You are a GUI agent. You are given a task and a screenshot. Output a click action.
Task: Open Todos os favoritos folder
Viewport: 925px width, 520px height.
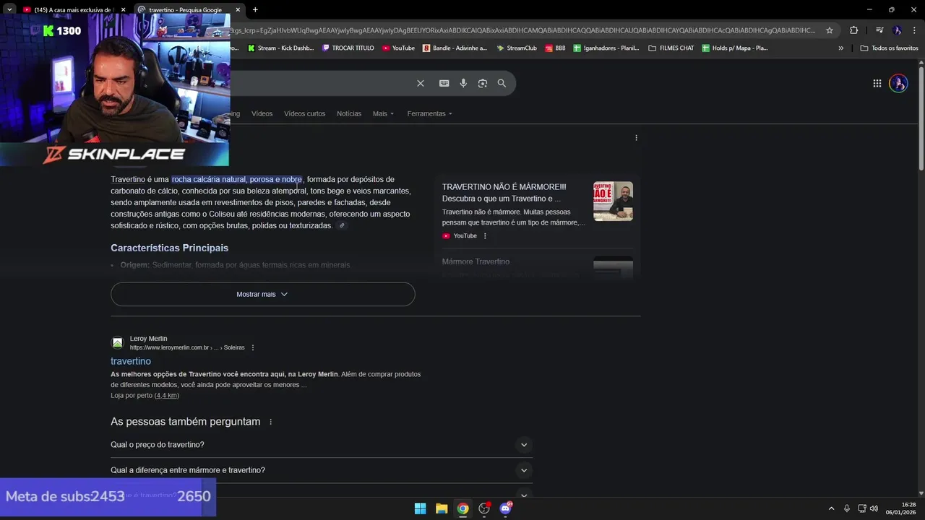889,48
